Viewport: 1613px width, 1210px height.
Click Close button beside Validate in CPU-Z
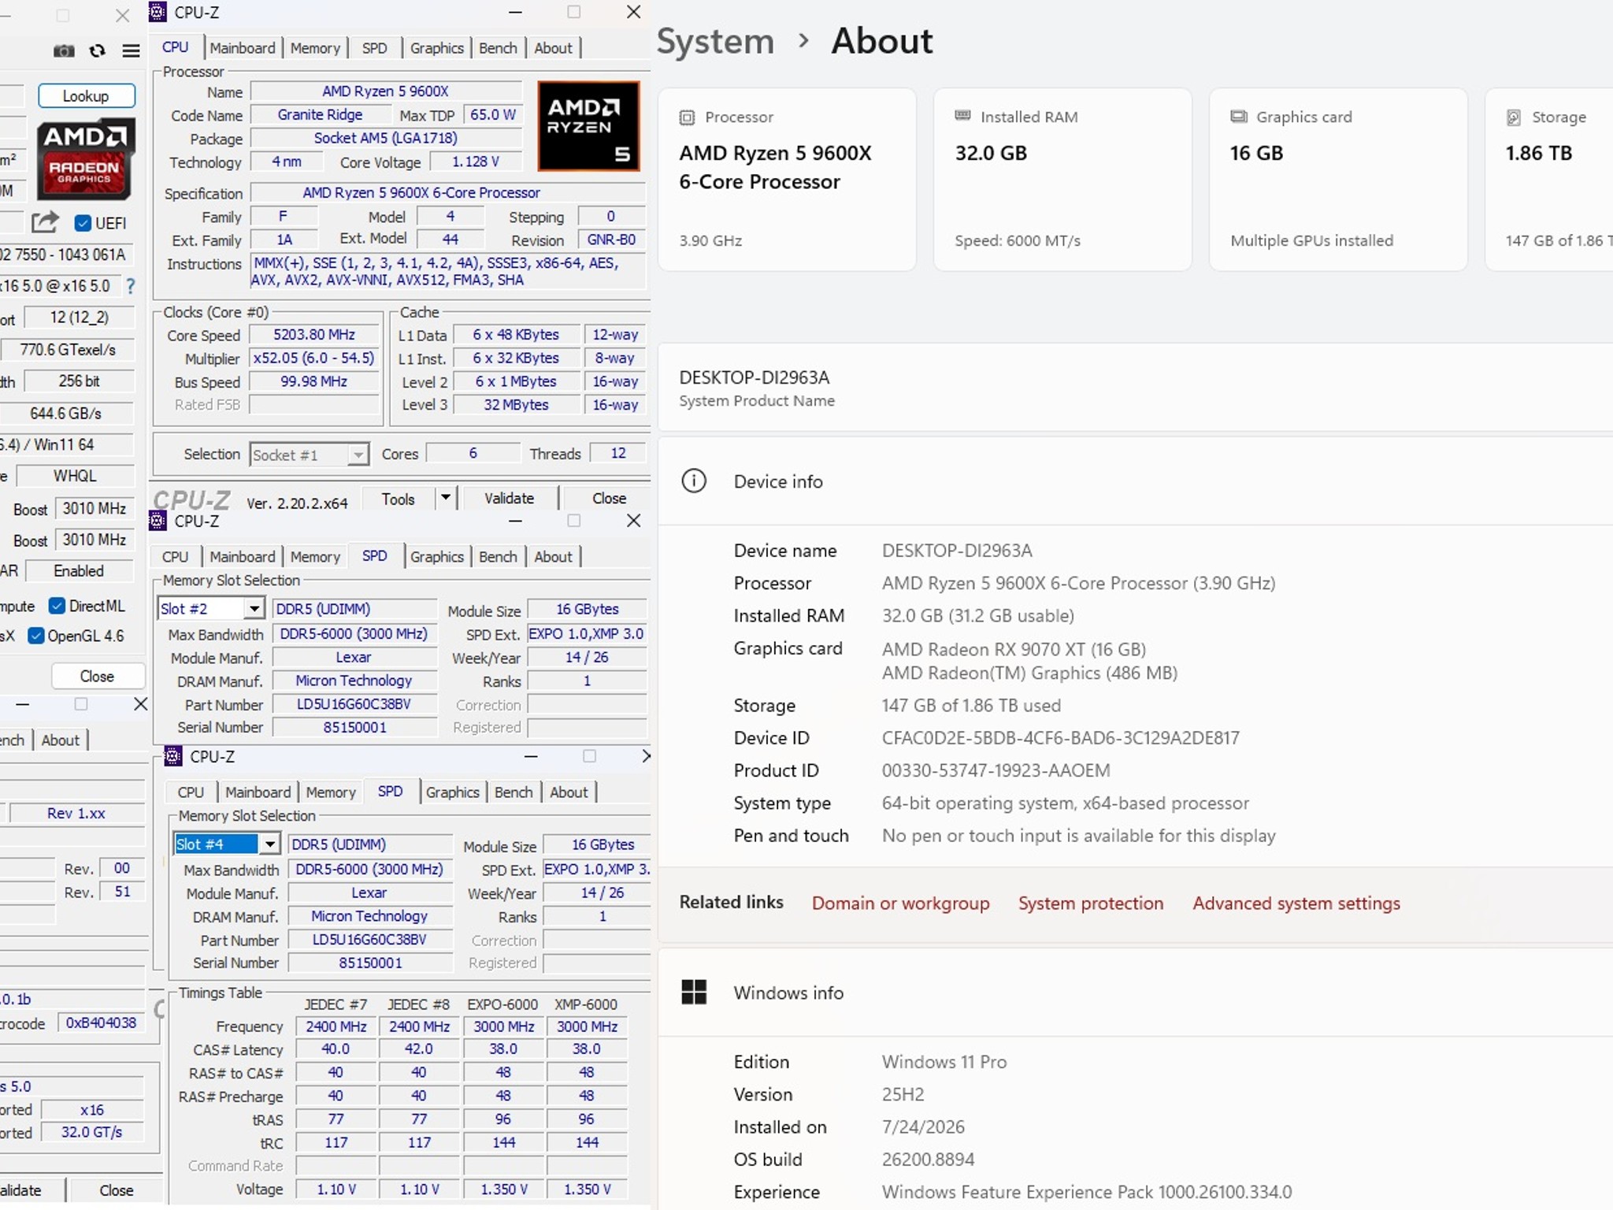coord(609,498)
